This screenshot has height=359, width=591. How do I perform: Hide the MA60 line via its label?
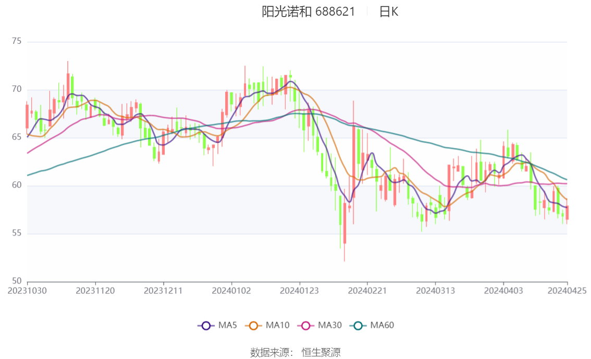coord(382,325)
